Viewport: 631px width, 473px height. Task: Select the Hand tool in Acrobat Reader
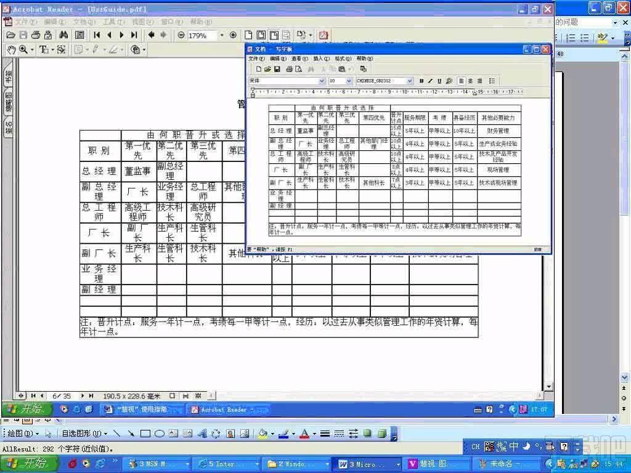[10, 49]
